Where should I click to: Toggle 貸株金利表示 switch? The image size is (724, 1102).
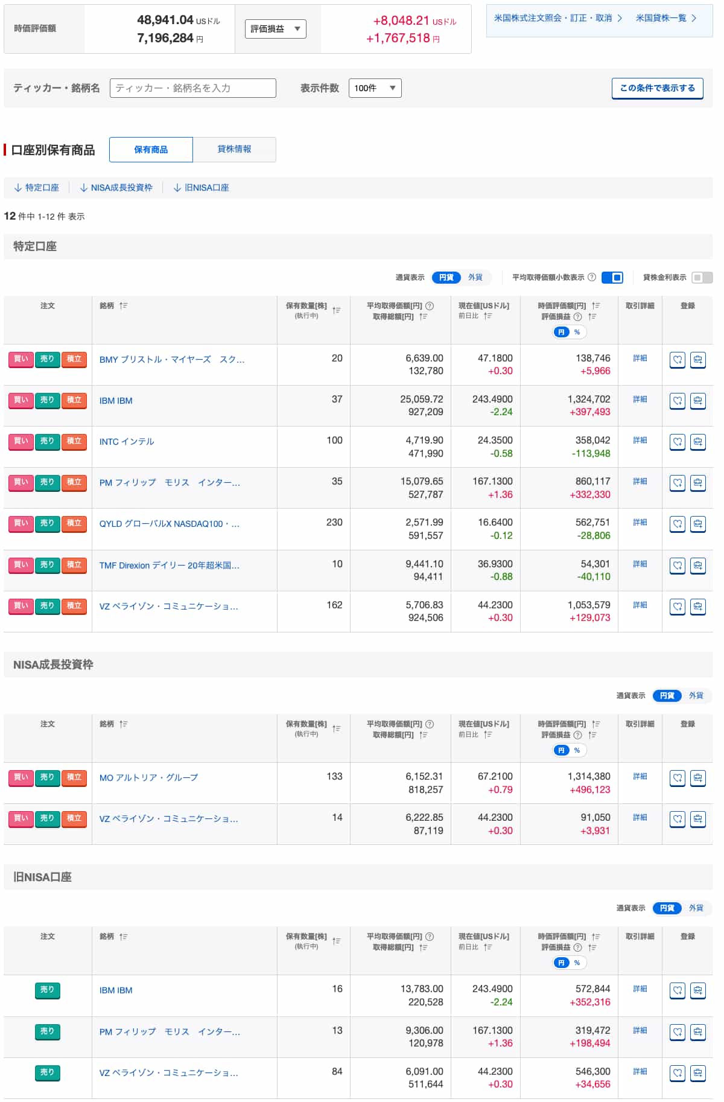pos(702,278)
